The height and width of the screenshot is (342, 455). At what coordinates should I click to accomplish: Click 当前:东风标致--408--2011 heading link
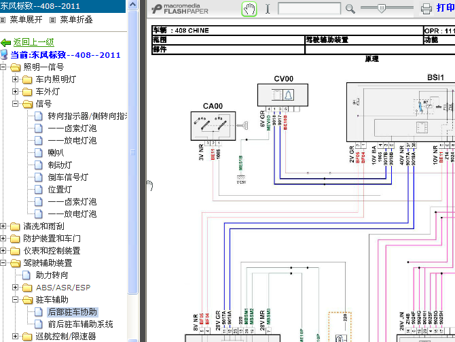(66, 55)
